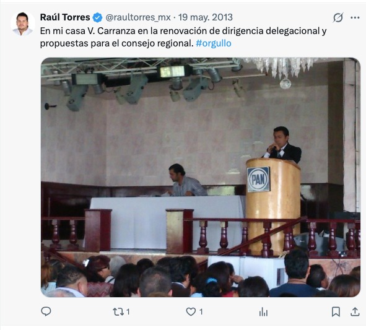Screen dimensions: 366x330
Task: Follow the #orgullo hashtag link
Action: tap(214, 43)
